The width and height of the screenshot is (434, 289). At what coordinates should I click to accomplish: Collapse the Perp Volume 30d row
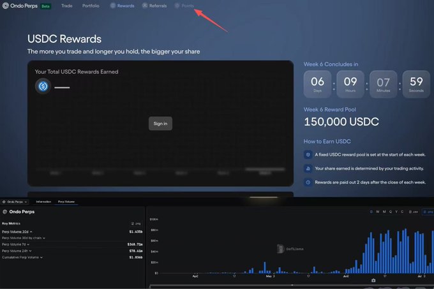(17, 232)
